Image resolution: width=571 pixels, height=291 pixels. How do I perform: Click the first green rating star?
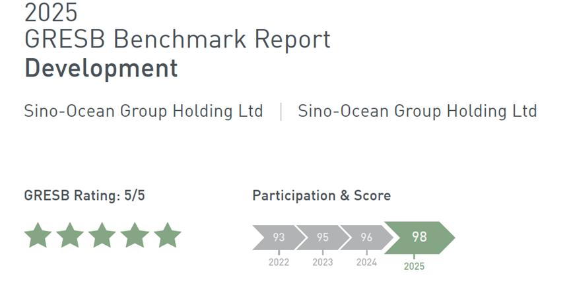click(x=38, y=236)
